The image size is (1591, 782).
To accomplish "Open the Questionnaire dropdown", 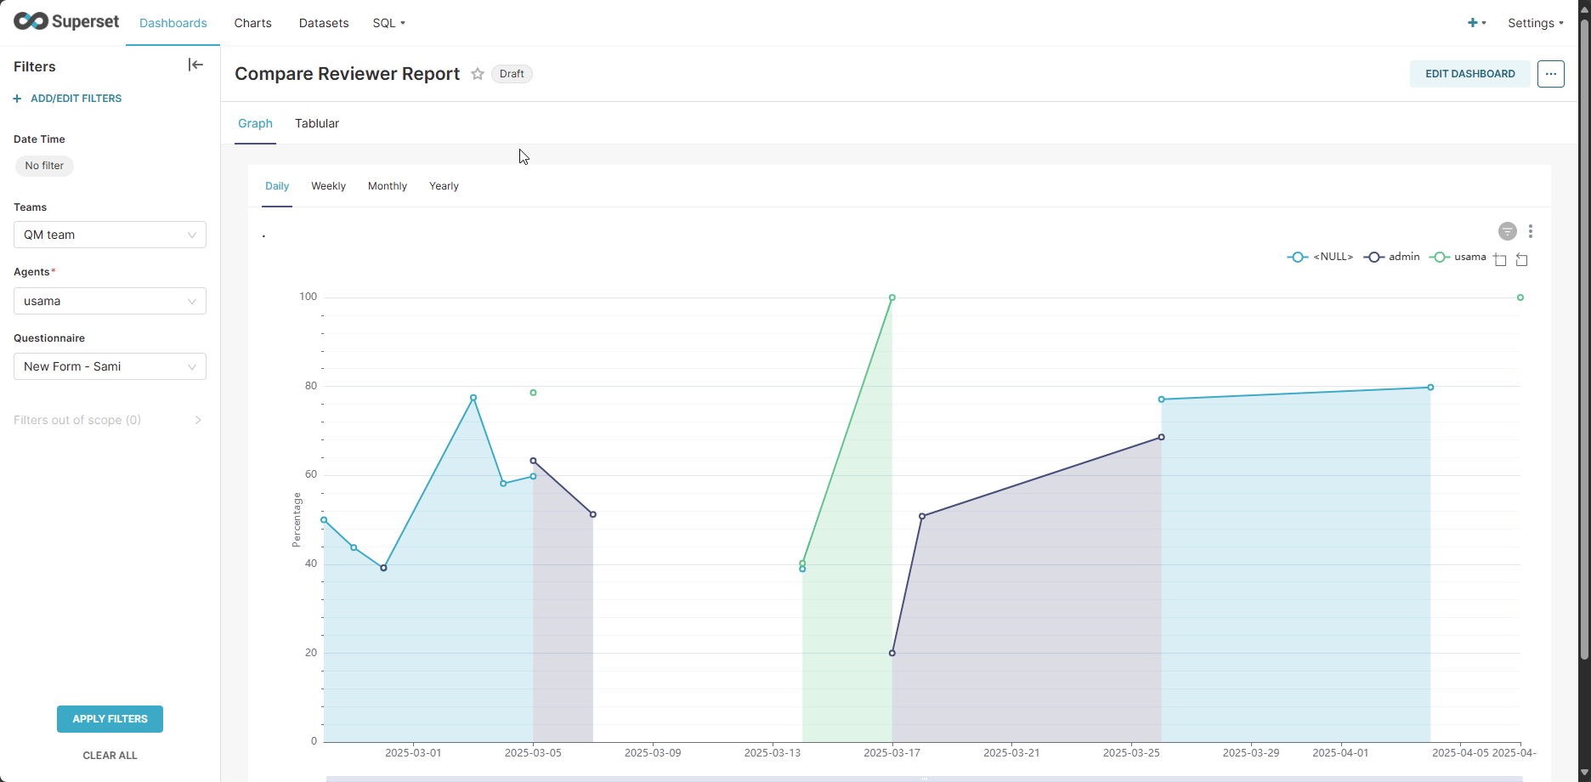I will click(110, 366).
